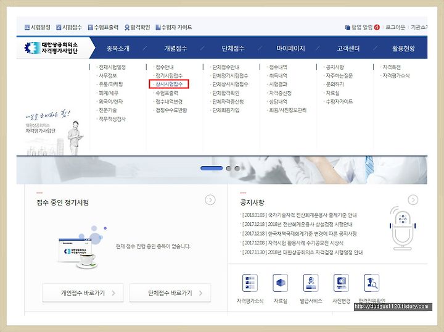The height and width of the screenshot is (332, 444).
Task: Open 접수내역변경 submenu item
Action: pos(169,102)
